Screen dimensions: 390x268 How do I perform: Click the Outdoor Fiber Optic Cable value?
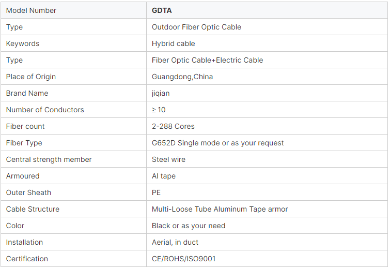click(x=196, y=27)
